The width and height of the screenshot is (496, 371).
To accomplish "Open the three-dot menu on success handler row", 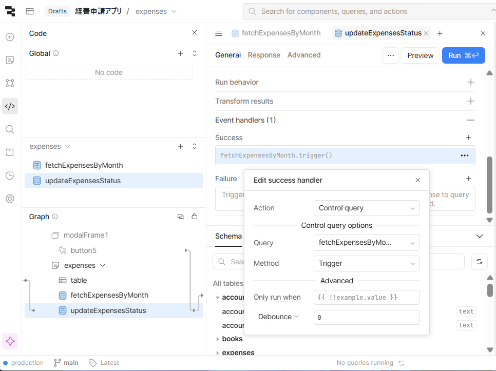I will click(x=464, y=155).
